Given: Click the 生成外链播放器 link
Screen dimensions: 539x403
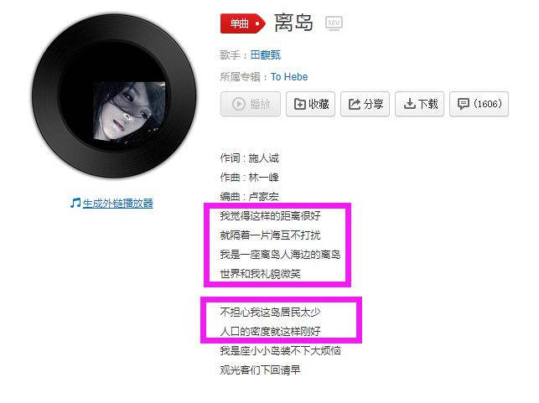Looking at the screenshot, I should coord(117,204).
